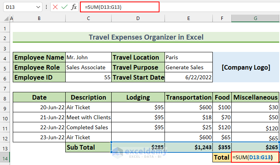280x165 pixels.
Task: Open Insert Function via the fx icon
Action: pos(74,7)
